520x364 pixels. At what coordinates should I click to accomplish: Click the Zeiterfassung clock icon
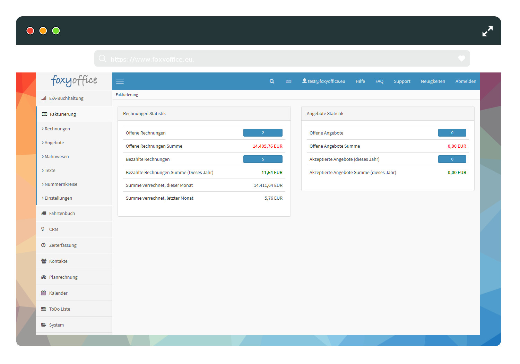[x=43, y=245]
